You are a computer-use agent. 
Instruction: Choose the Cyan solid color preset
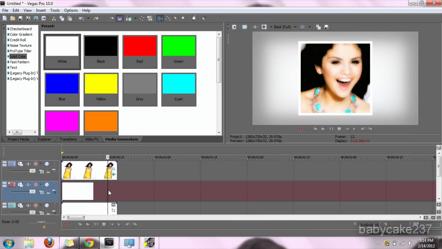(179, 89)
